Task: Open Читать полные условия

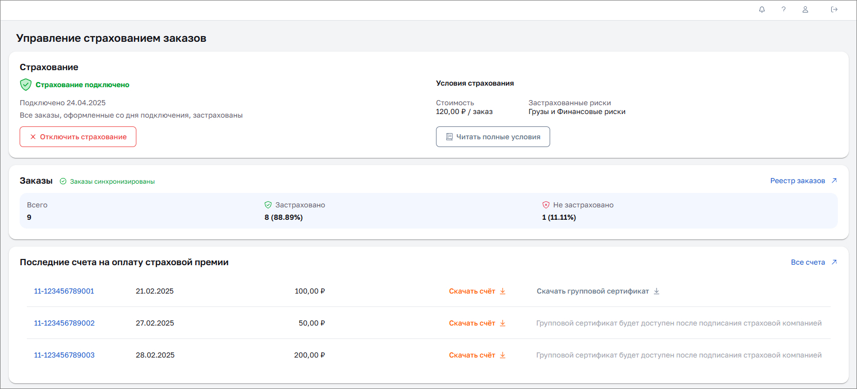Action: click(x=493, y=137)
